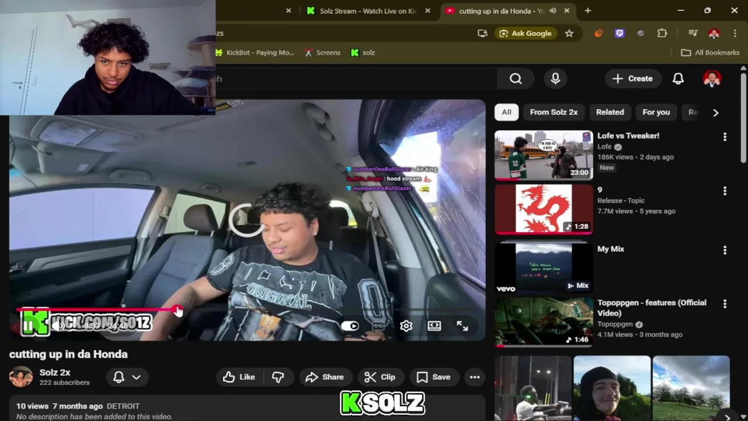
Task: Toggle the autoplay switch in the player
Action: click(350, 326)
